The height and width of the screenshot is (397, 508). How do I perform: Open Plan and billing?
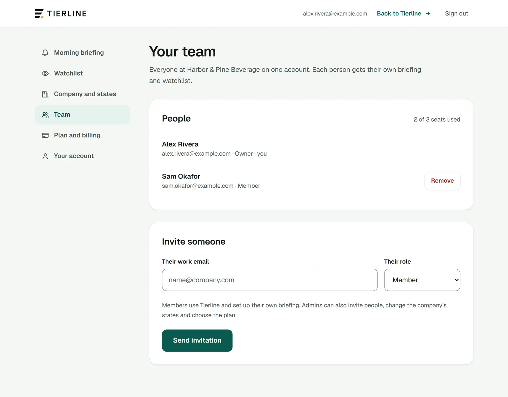(83, 135)
